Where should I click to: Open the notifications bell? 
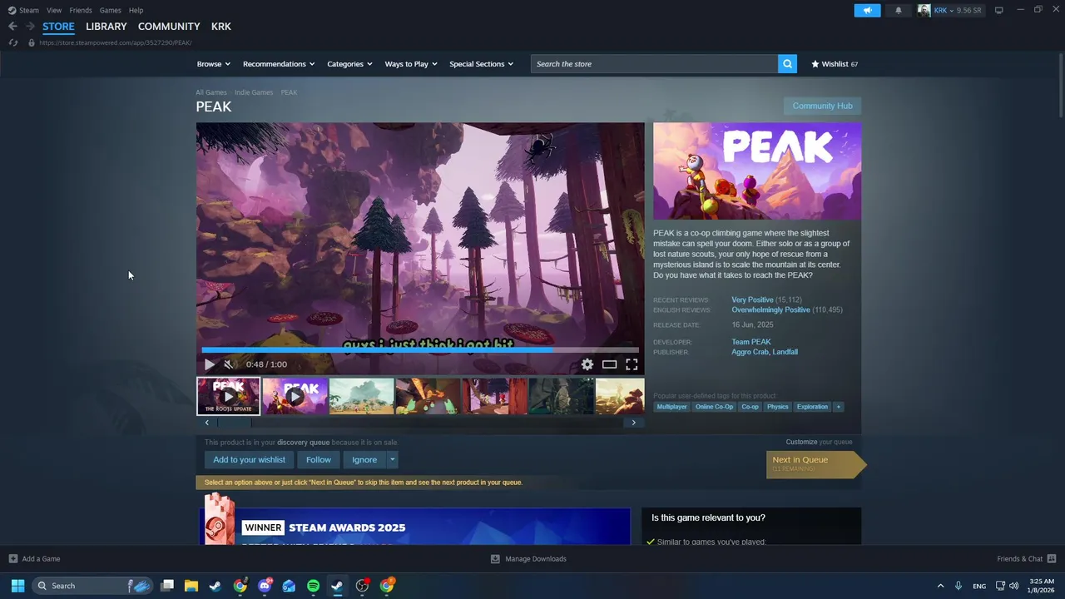click(898, 10)
